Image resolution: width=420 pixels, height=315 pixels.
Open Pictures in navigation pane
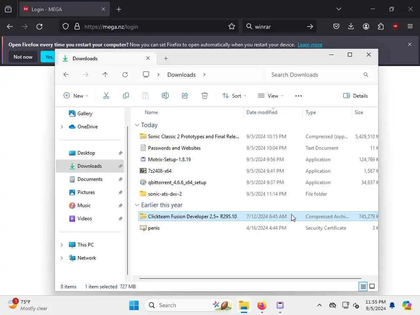(x=86, y=192)
